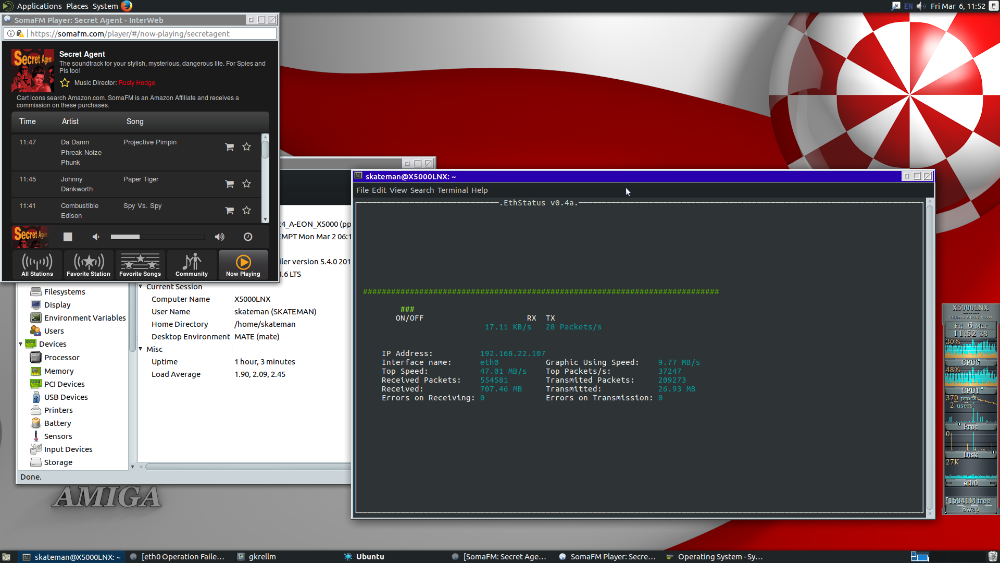Viewport: 1000px width, 563px height.
Task: Click the System Profiler horizontal scrollbar
Action: 248,467
